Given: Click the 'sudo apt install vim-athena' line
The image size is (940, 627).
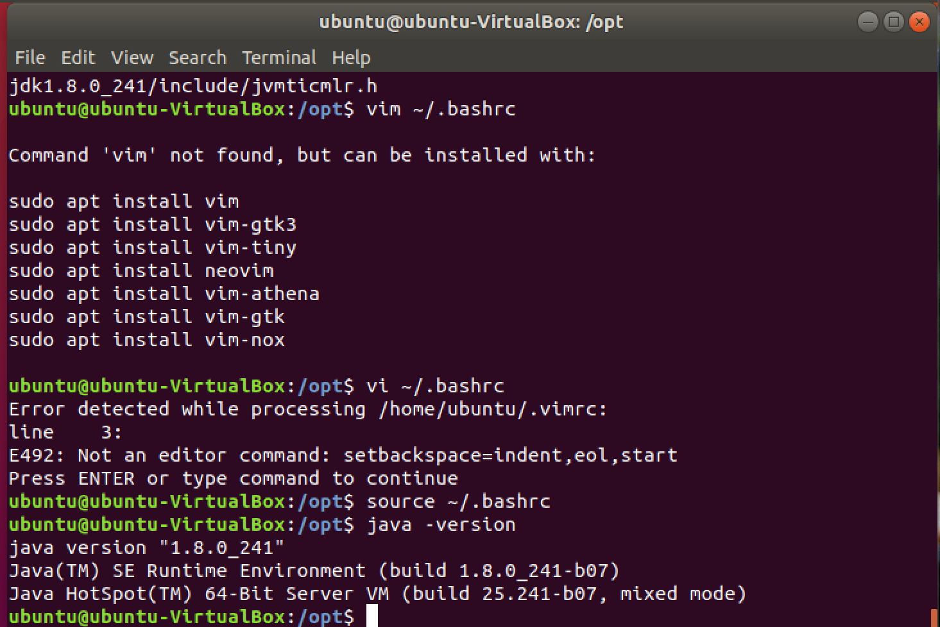Looking at the screenshot, I should (x=164, y=294).
